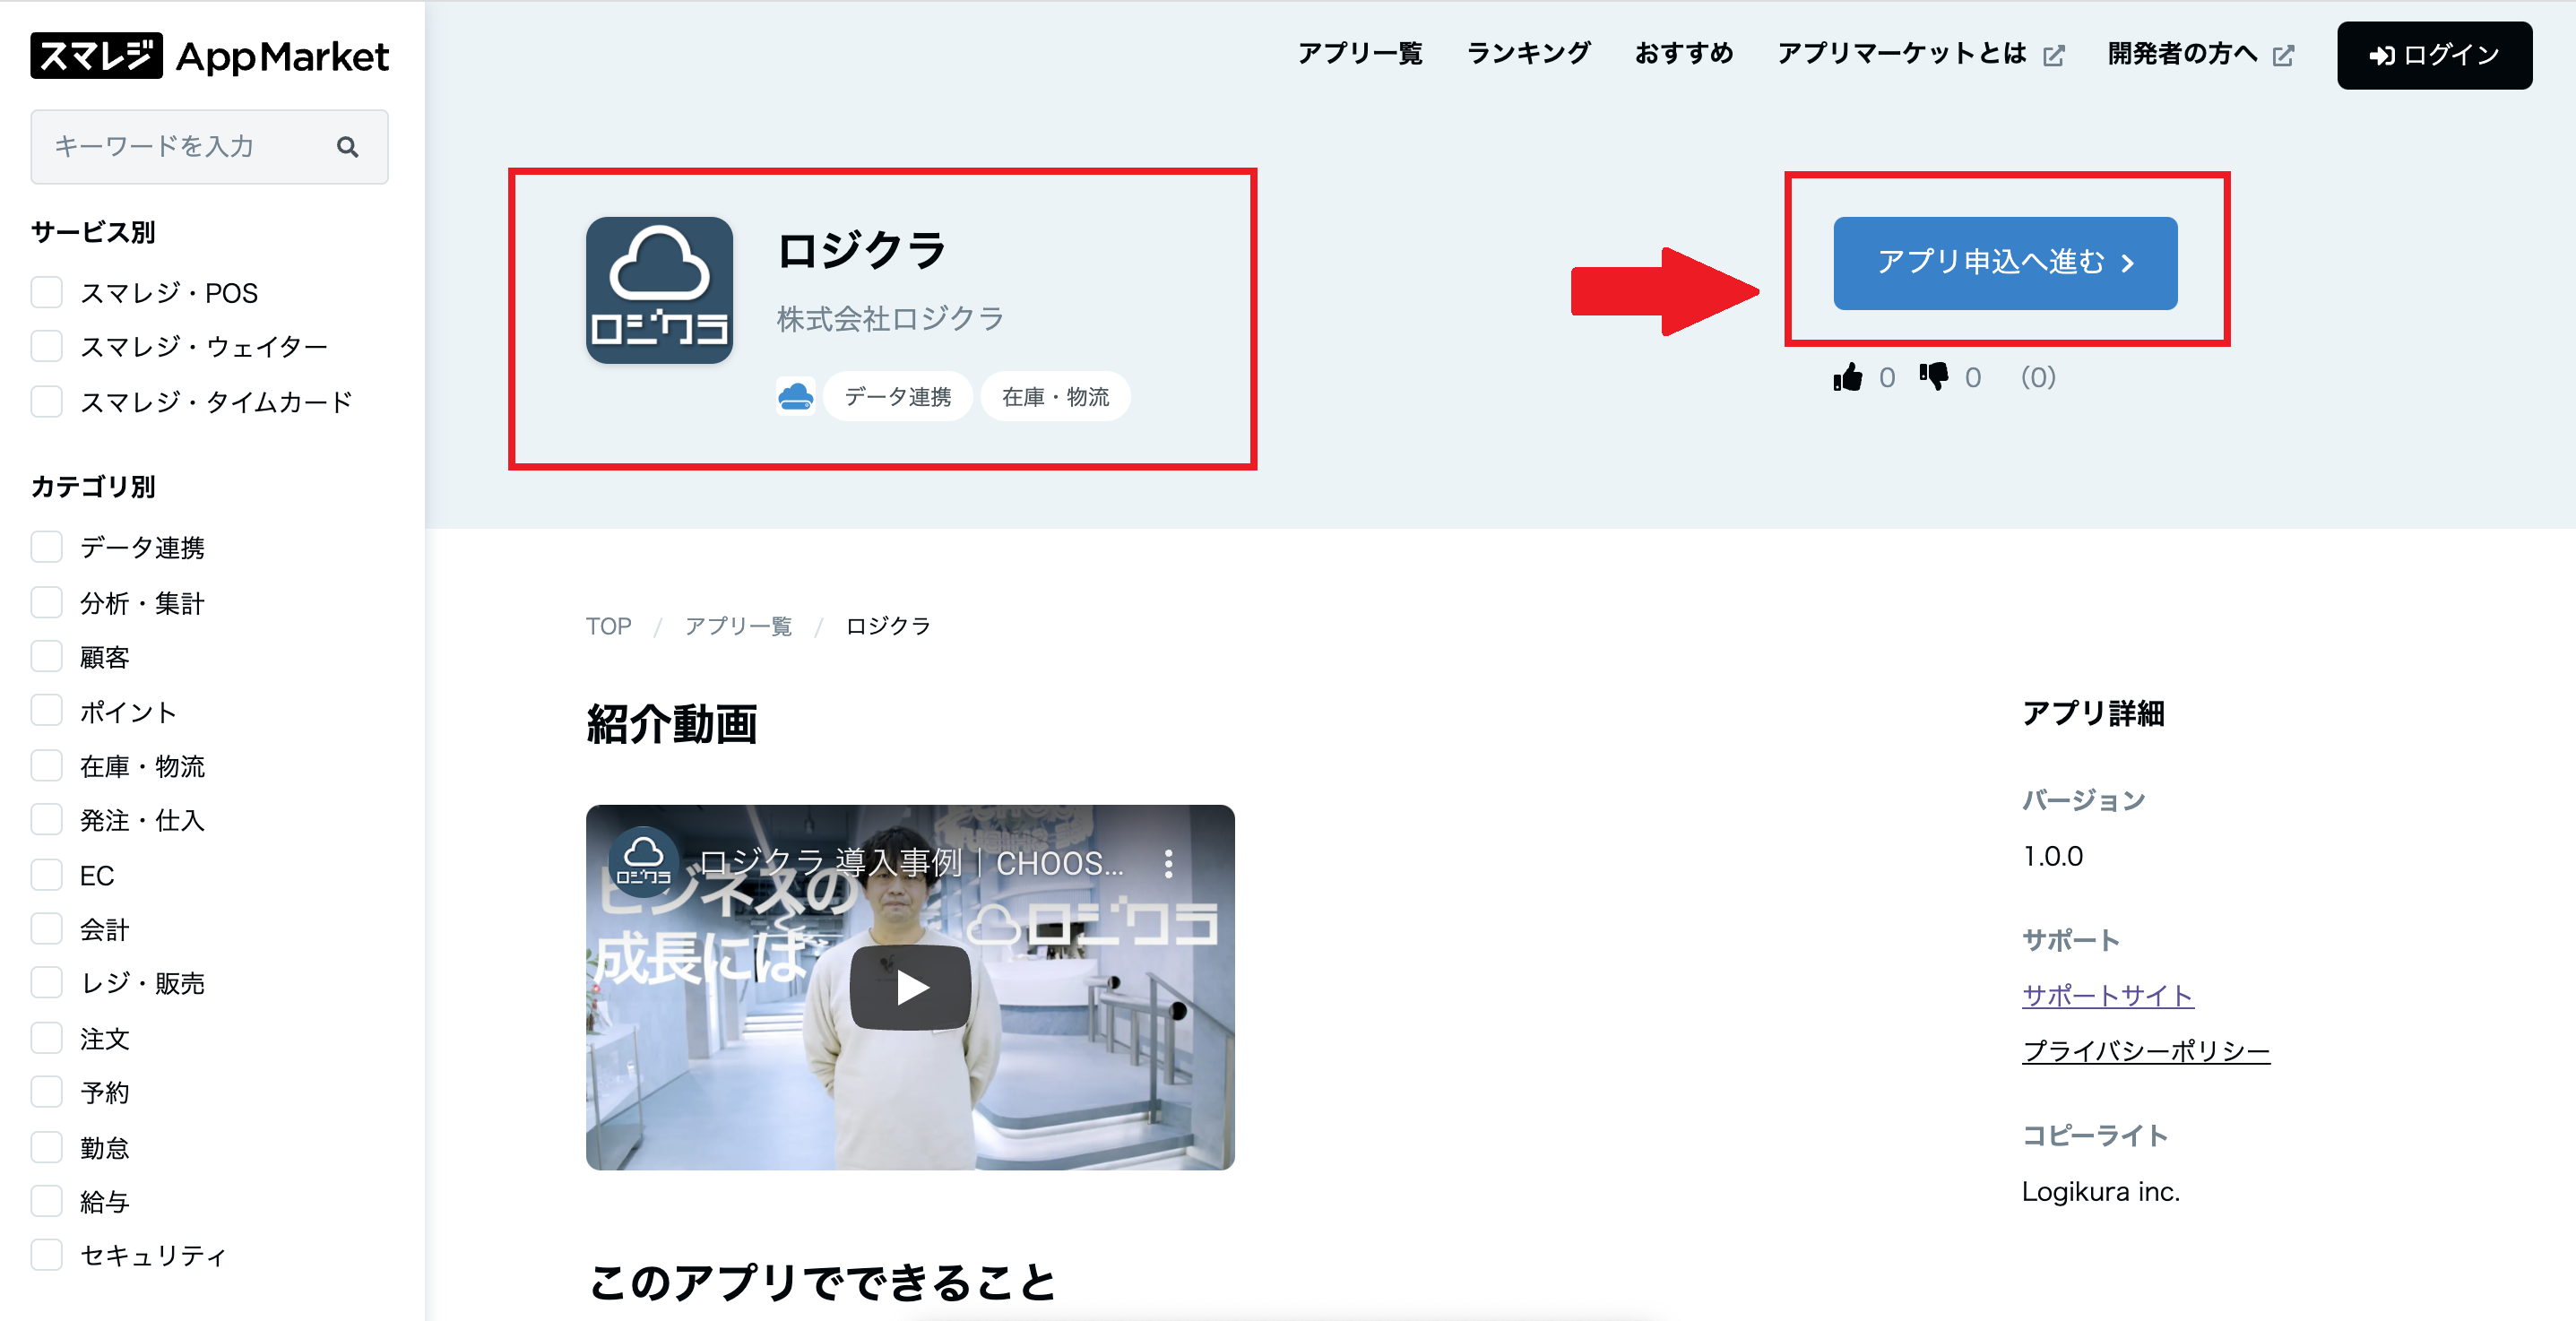
Task: Click the thumbs down icon
Action: [x=1933, y=377]
